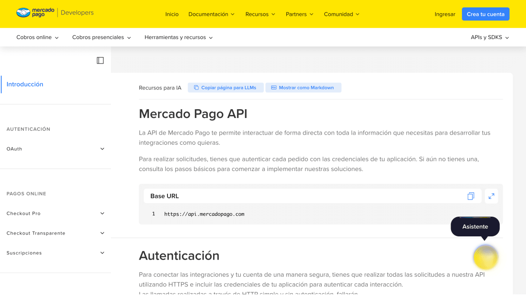Expand the OAuth sidebar section
The image size is (526, 296).
pyautogui.click(x=55, y=149)
